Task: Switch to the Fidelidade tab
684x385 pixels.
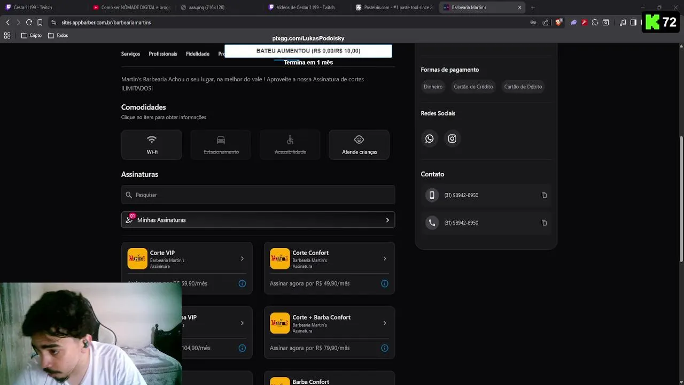Action: pyautogui.click(x=198, y=54)
